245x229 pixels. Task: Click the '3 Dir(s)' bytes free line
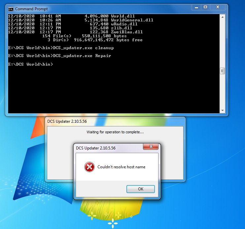coord(95,40)
